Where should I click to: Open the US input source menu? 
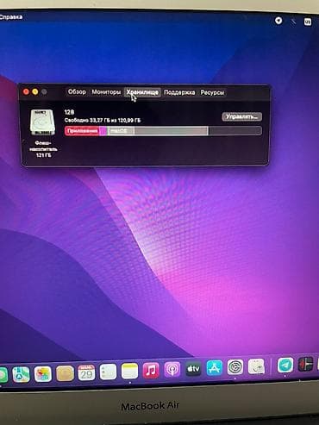coord(308,22)
